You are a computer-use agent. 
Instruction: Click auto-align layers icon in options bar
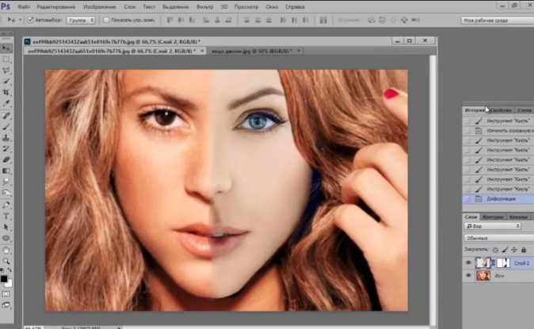click(323, 20)
